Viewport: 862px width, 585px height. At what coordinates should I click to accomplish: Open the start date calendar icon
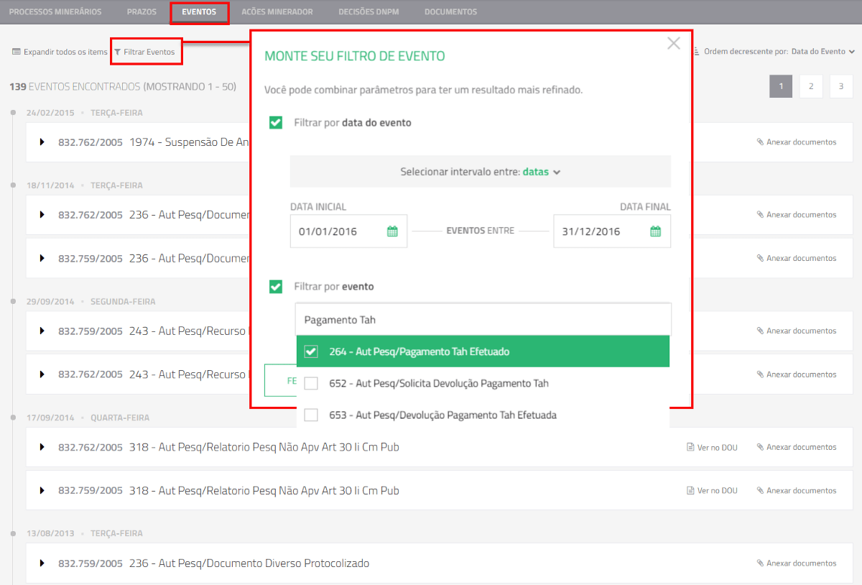pyautogui.click(x=392, y=231)
